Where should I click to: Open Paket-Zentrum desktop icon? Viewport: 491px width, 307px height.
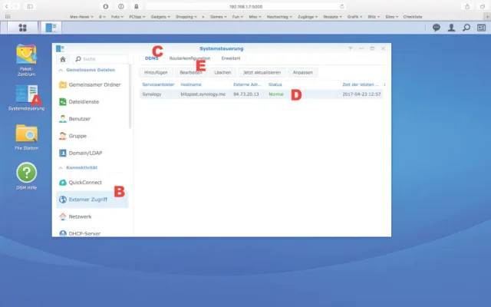pyautogui.click(x=26, y=54)
